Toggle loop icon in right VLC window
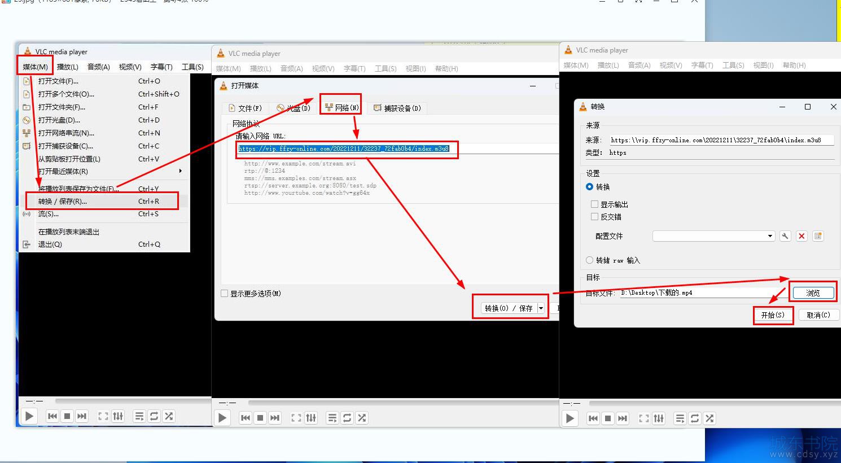 coord(695,418)
